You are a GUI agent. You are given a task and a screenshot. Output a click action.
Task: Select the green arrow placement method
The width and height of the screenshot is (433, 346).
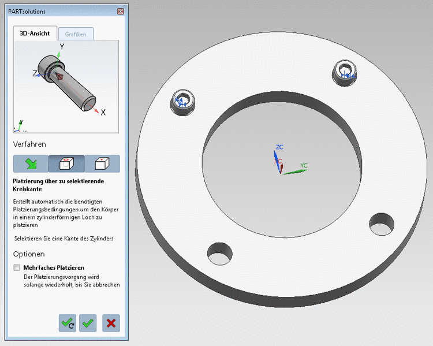pos(31,163)
